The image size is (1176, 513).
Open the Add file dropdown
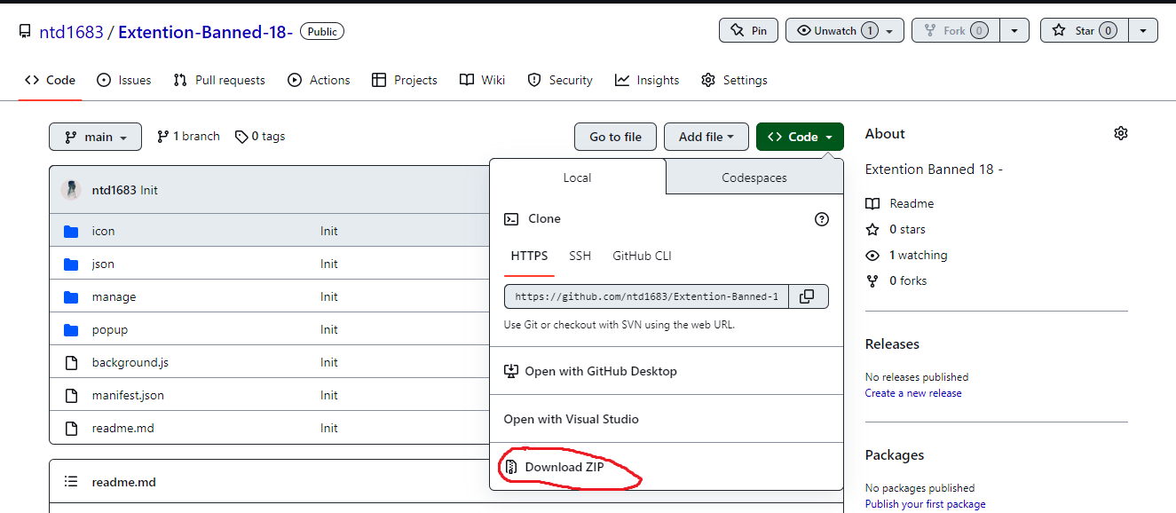tap(706, 137)
